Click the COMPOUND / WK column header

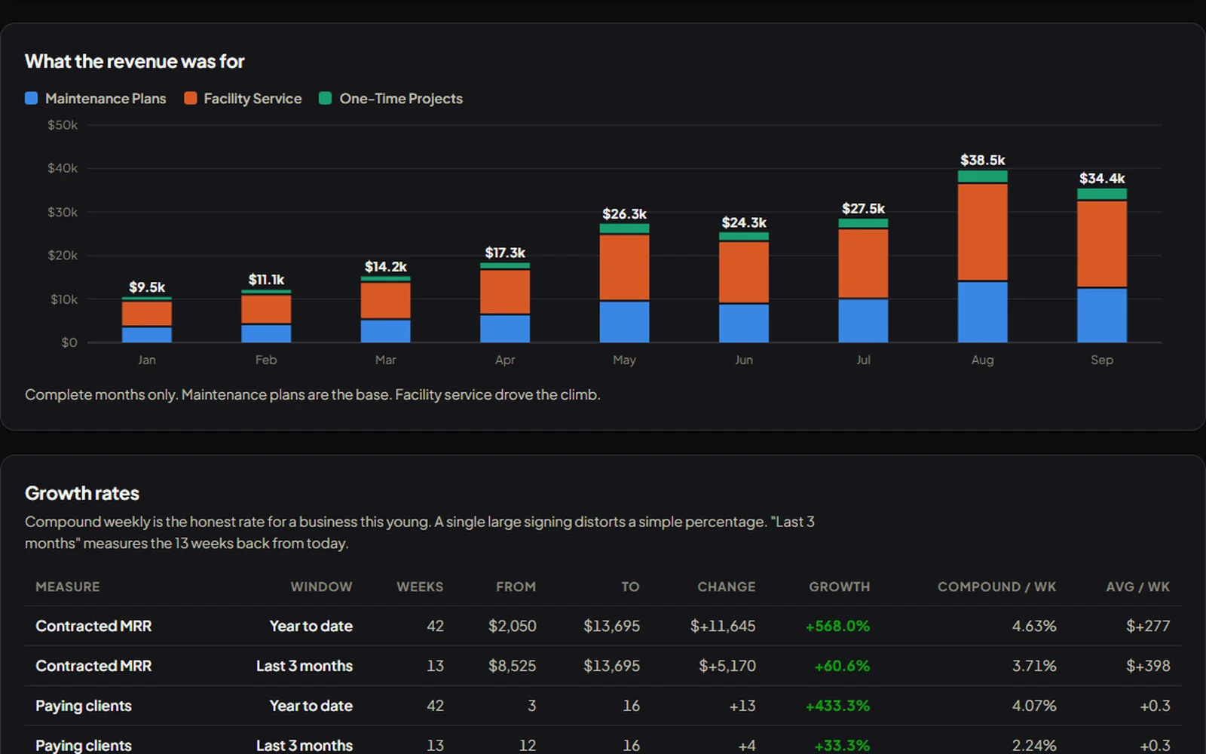coord(996,587)
